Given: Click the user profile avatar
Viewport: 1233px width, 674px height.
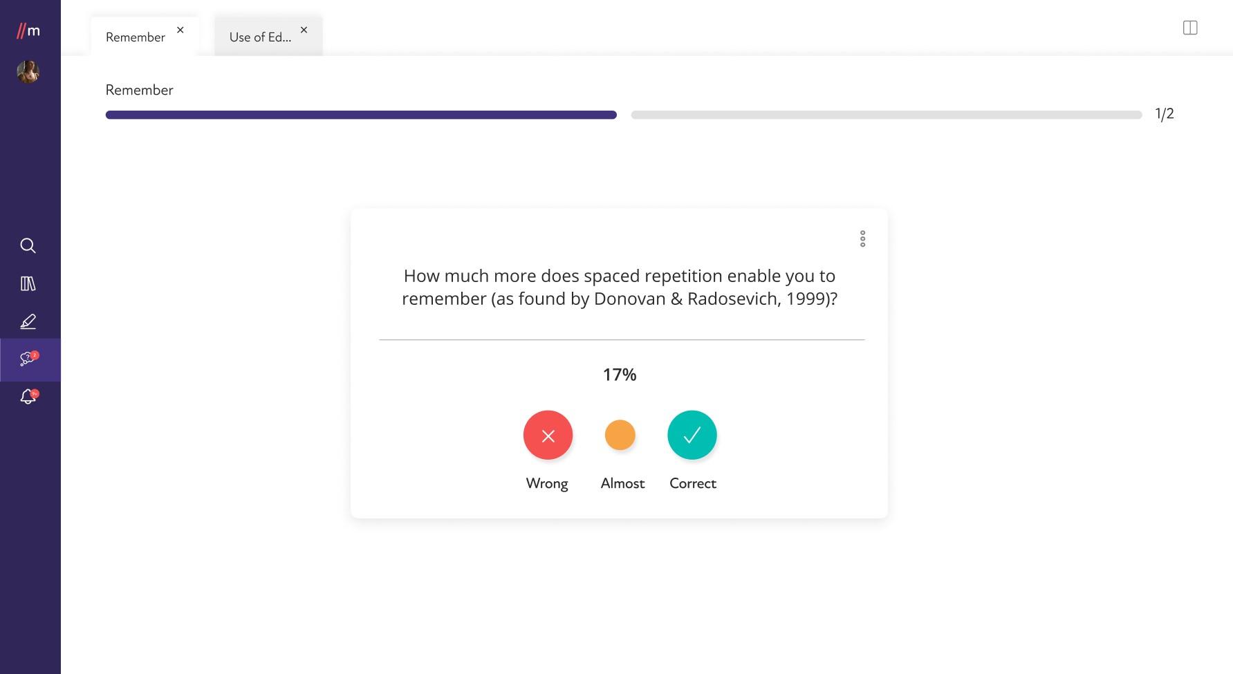Looking at the screenshot, I should (x=28, y=72).
